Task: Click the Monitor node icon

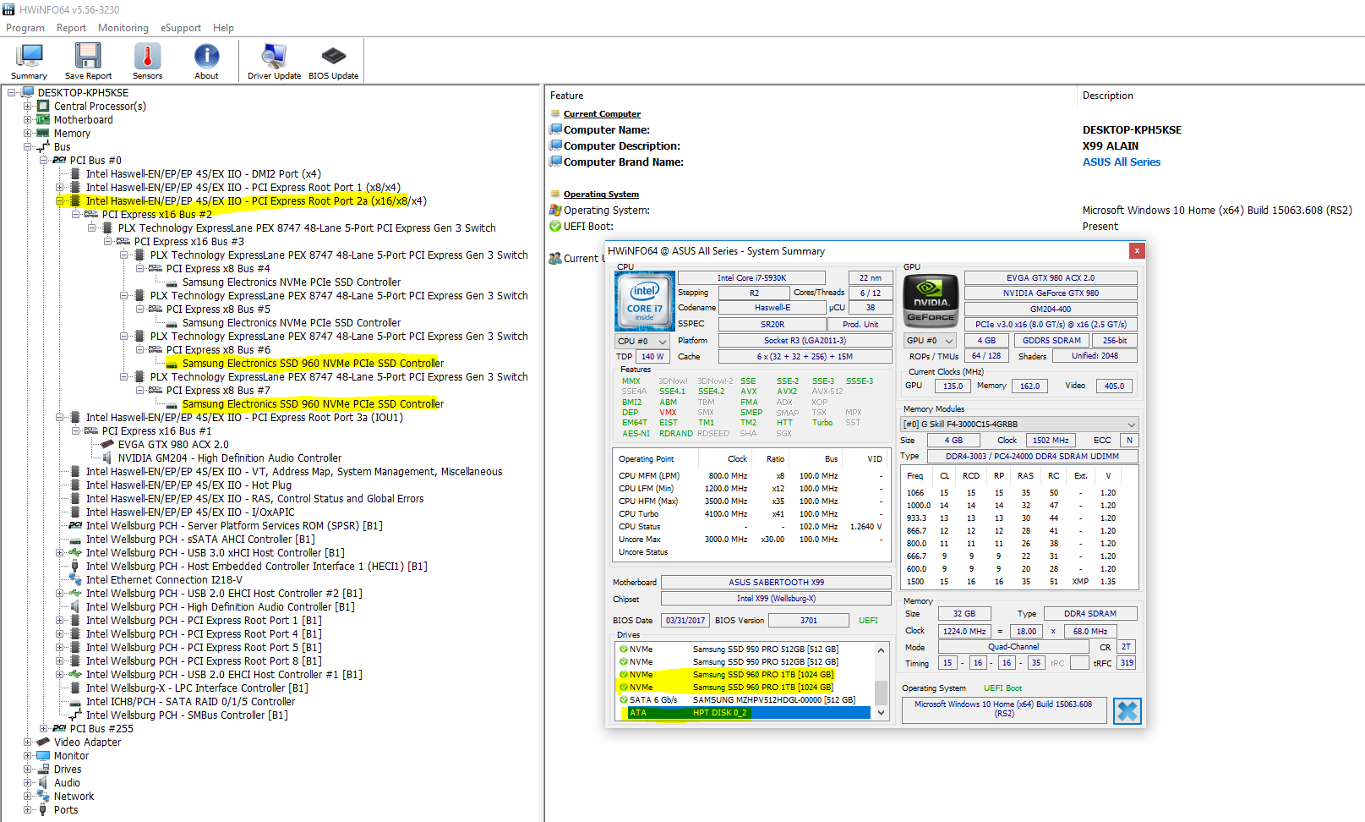Action: (x=43, y=756)
